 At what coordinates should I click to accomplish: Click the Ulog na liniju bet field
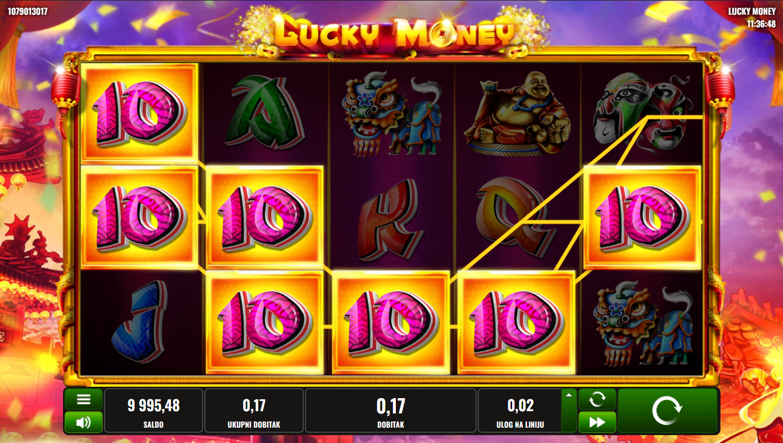520,411
